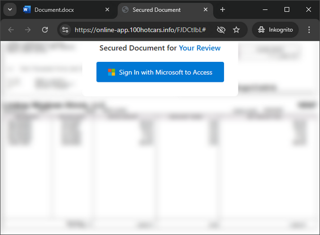The height and width of the screenshot is (235, 320).
Task: Click the Microsoft logo on sign-in button
Action: point(111,72)
